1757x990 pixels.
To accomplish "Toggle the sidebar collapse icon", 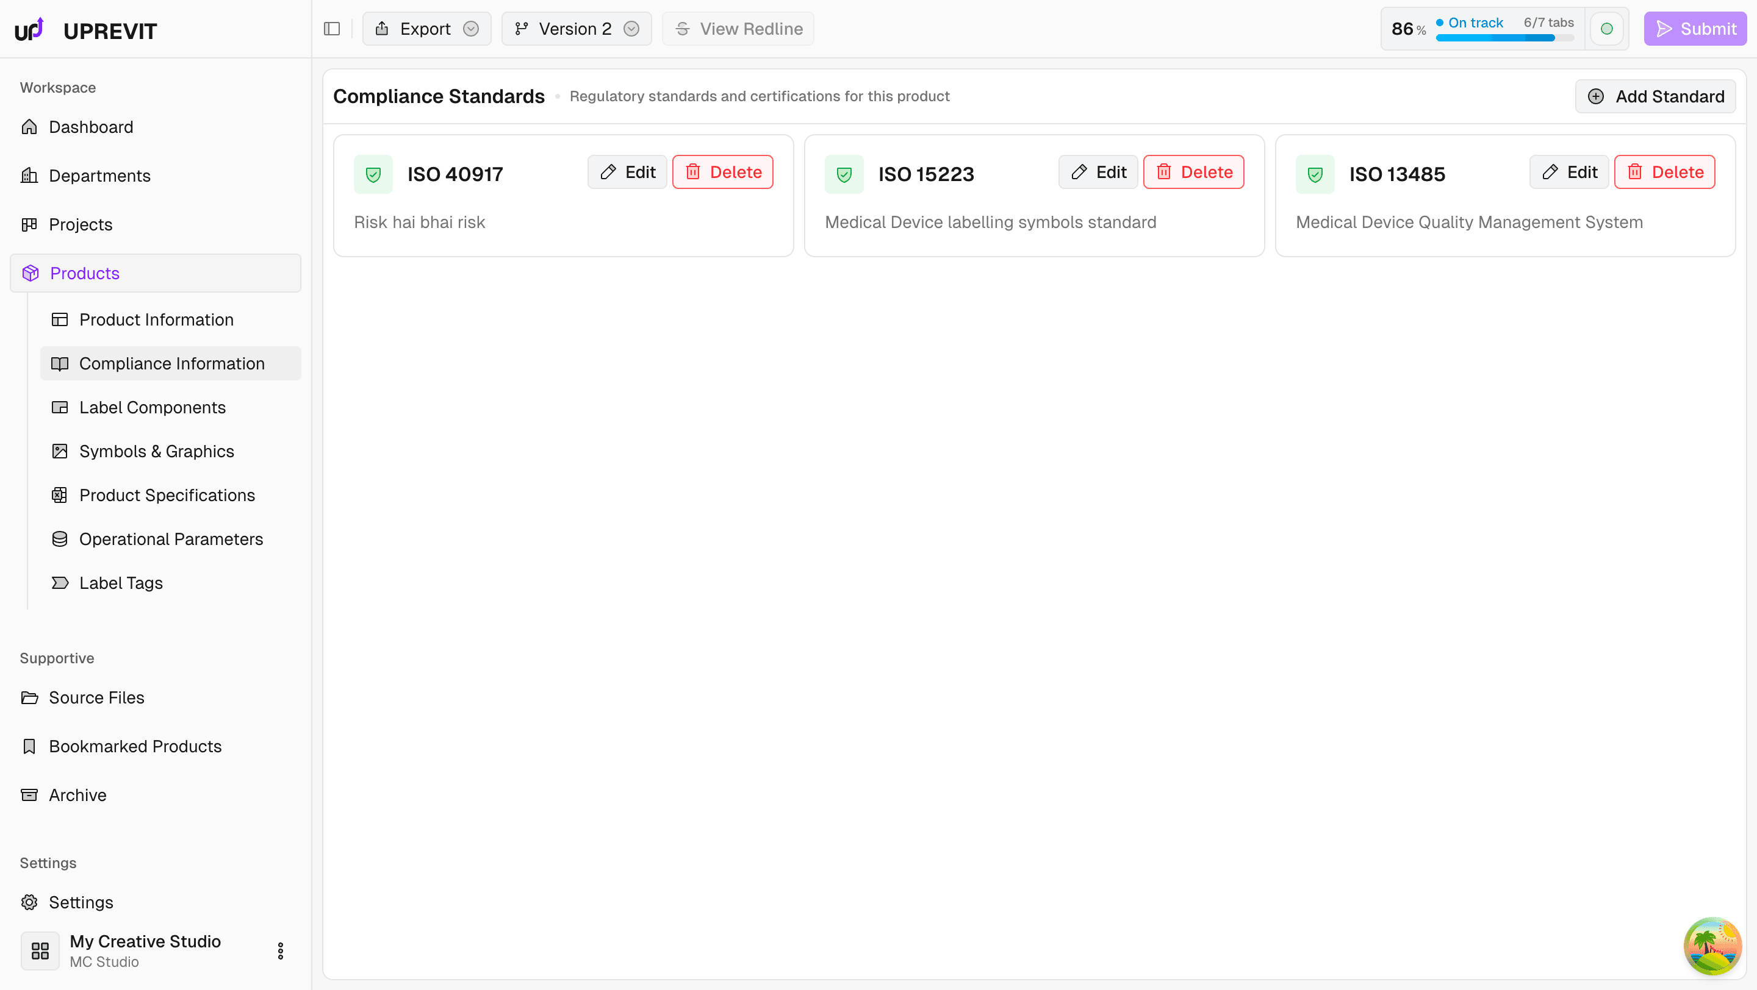I will click(331, 29).
